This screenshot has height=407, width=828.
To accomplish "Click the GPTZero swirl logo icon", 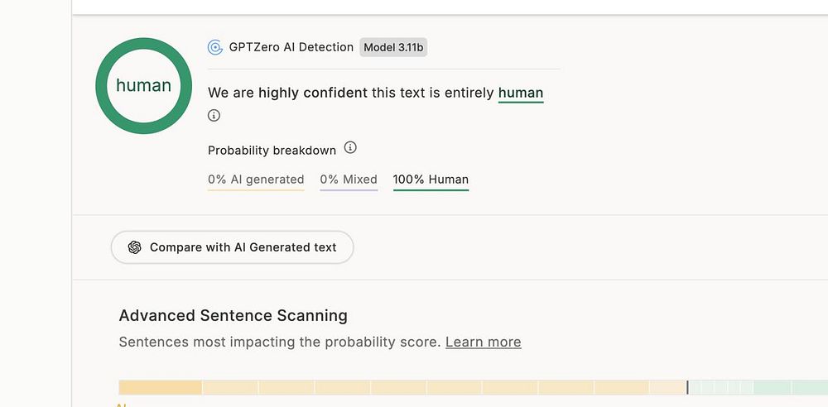I will (215, 47).
